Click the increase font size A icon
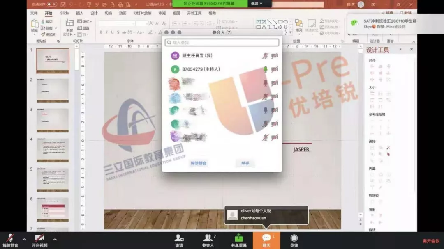 tap(151, 23)
